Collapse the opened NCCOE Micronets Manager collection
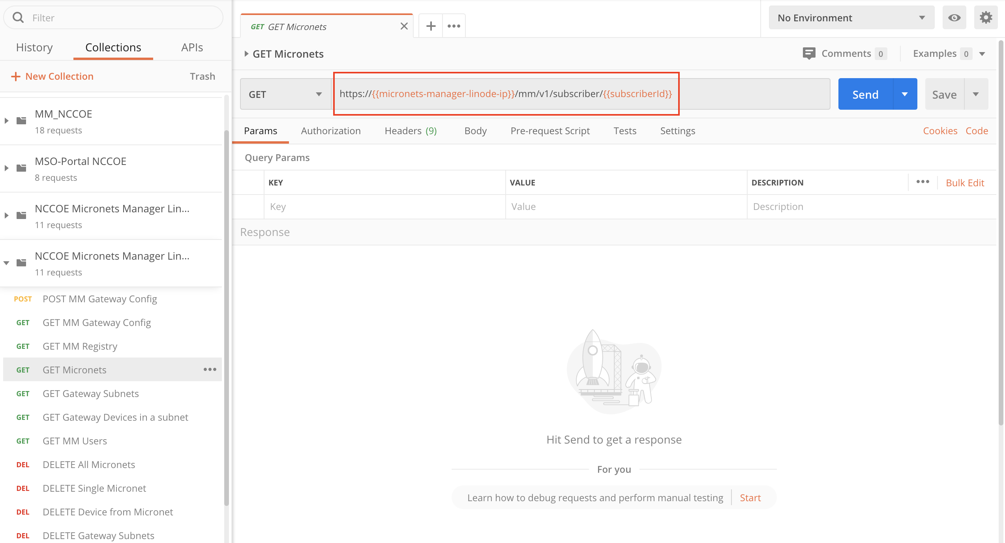This screenshot has height=543, width=1005. [x=6, y=263]
